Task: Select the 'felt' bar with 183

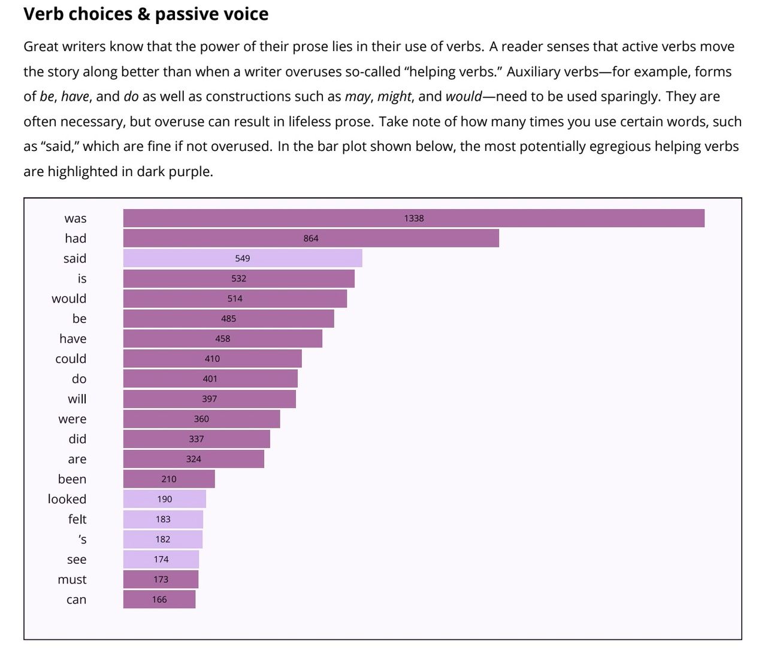Action: [163, 519]
